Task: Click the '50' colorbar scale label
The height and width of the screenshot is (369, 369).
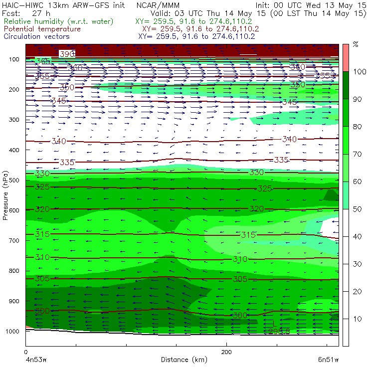Action: pyautogui.click(x=357, y=209)
